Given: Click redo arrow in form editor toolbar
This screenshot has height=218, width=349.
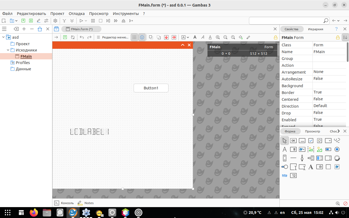Looking at the screenshot, I should (89, 37).
